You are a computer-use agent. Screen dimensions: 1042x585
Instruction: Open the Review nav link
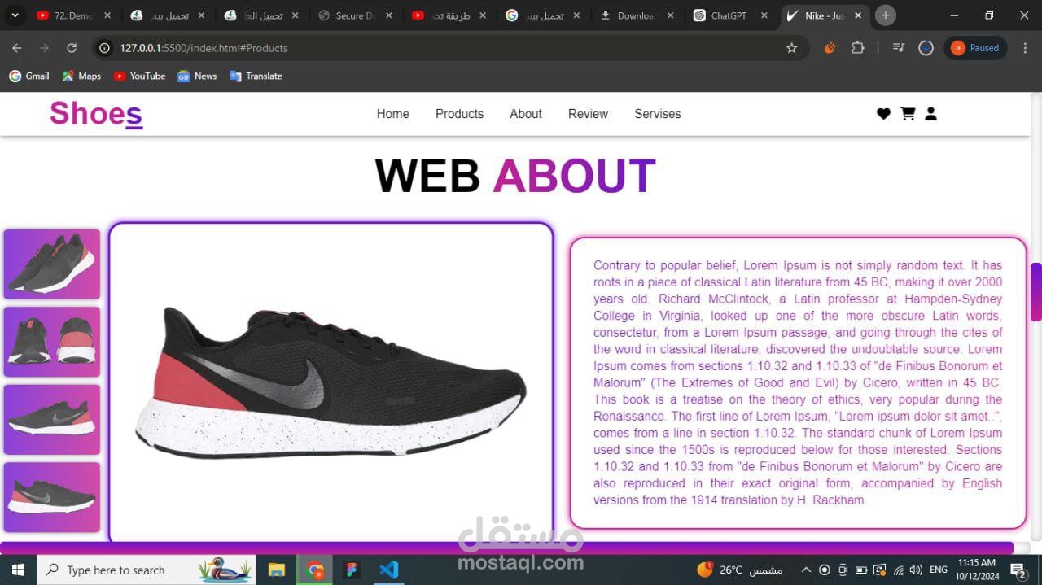click(x=588, y=114)
